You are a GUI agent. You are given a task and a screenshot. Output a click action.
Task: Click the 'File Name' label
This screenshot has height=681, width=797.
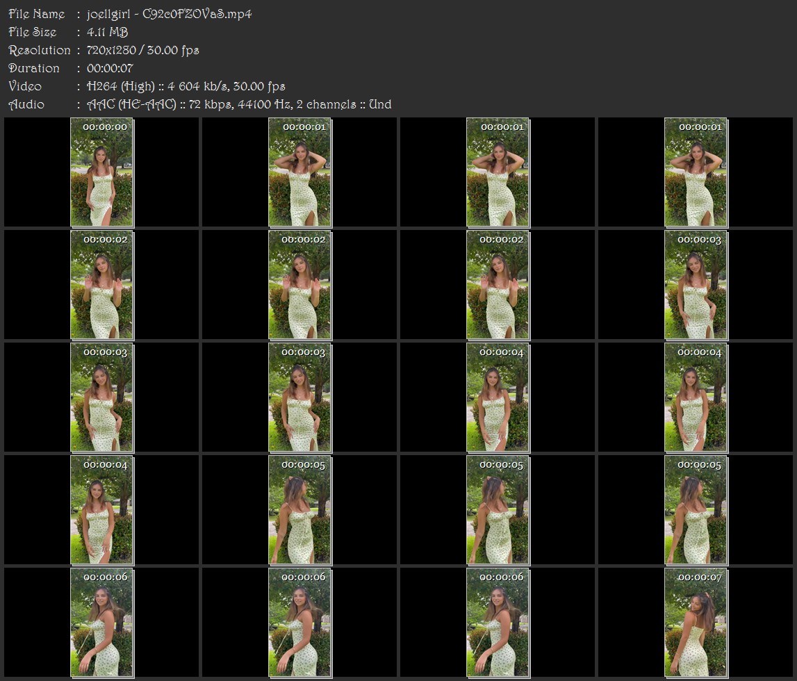[x=37, y=14]
